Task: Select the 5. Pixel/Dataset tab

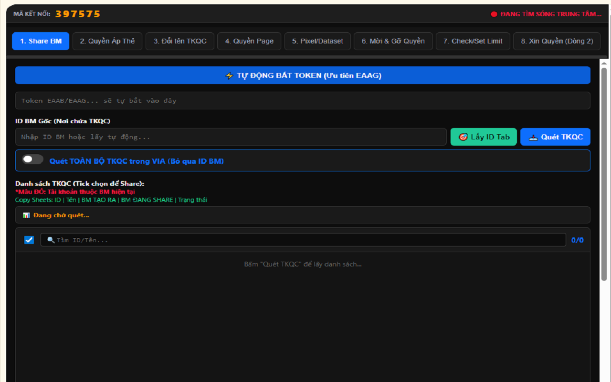Action: 317,41
